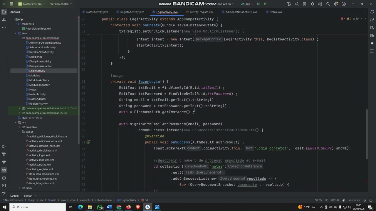Switch to the AdicionarNotaActivity.java tab
Image resolution: width=376 pixels, height=211 pixels.
point(239,12)
